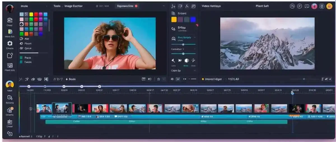Click the thumbs-up icon in tool row
Viewport: 336px width, 142px height.
33,79
